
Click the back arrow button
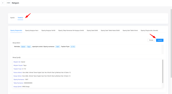click(x=3, y=3)
